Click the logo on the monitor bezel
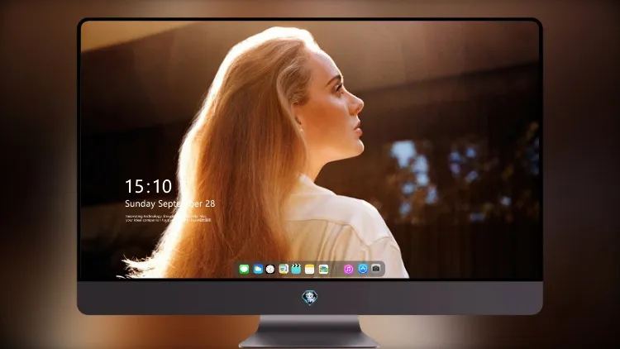This screenshot has height=349, width=620. (310, 298)
